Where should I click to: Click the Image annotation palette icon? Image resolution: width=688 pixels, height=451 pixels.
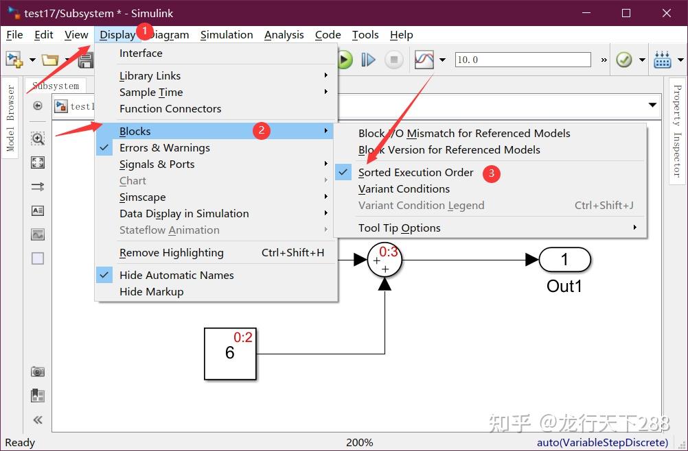(38, 234)
